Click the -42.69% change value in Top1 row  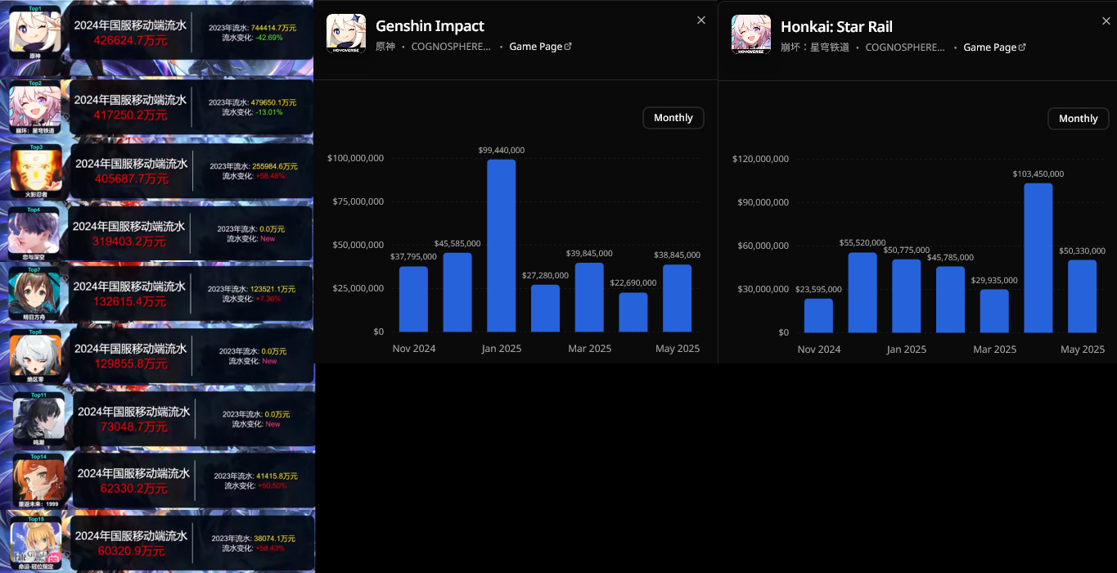coord(268,38)
